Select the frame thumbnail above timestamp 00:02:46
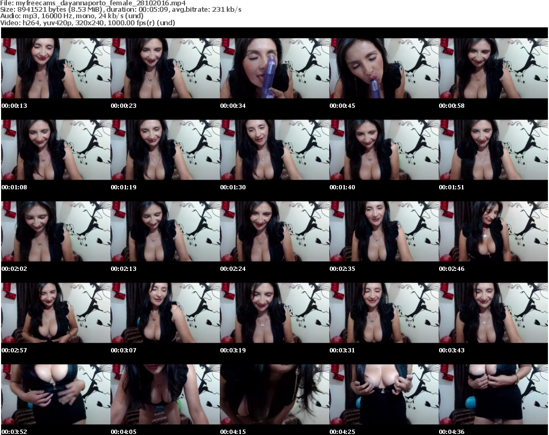This screenshot has height=435, width=549. (x=493, y=232)
